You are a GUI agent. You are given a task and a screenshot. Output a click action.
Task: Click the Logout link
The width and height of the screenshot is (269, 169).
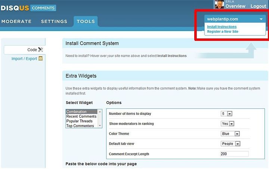click(x=258, y=6)
